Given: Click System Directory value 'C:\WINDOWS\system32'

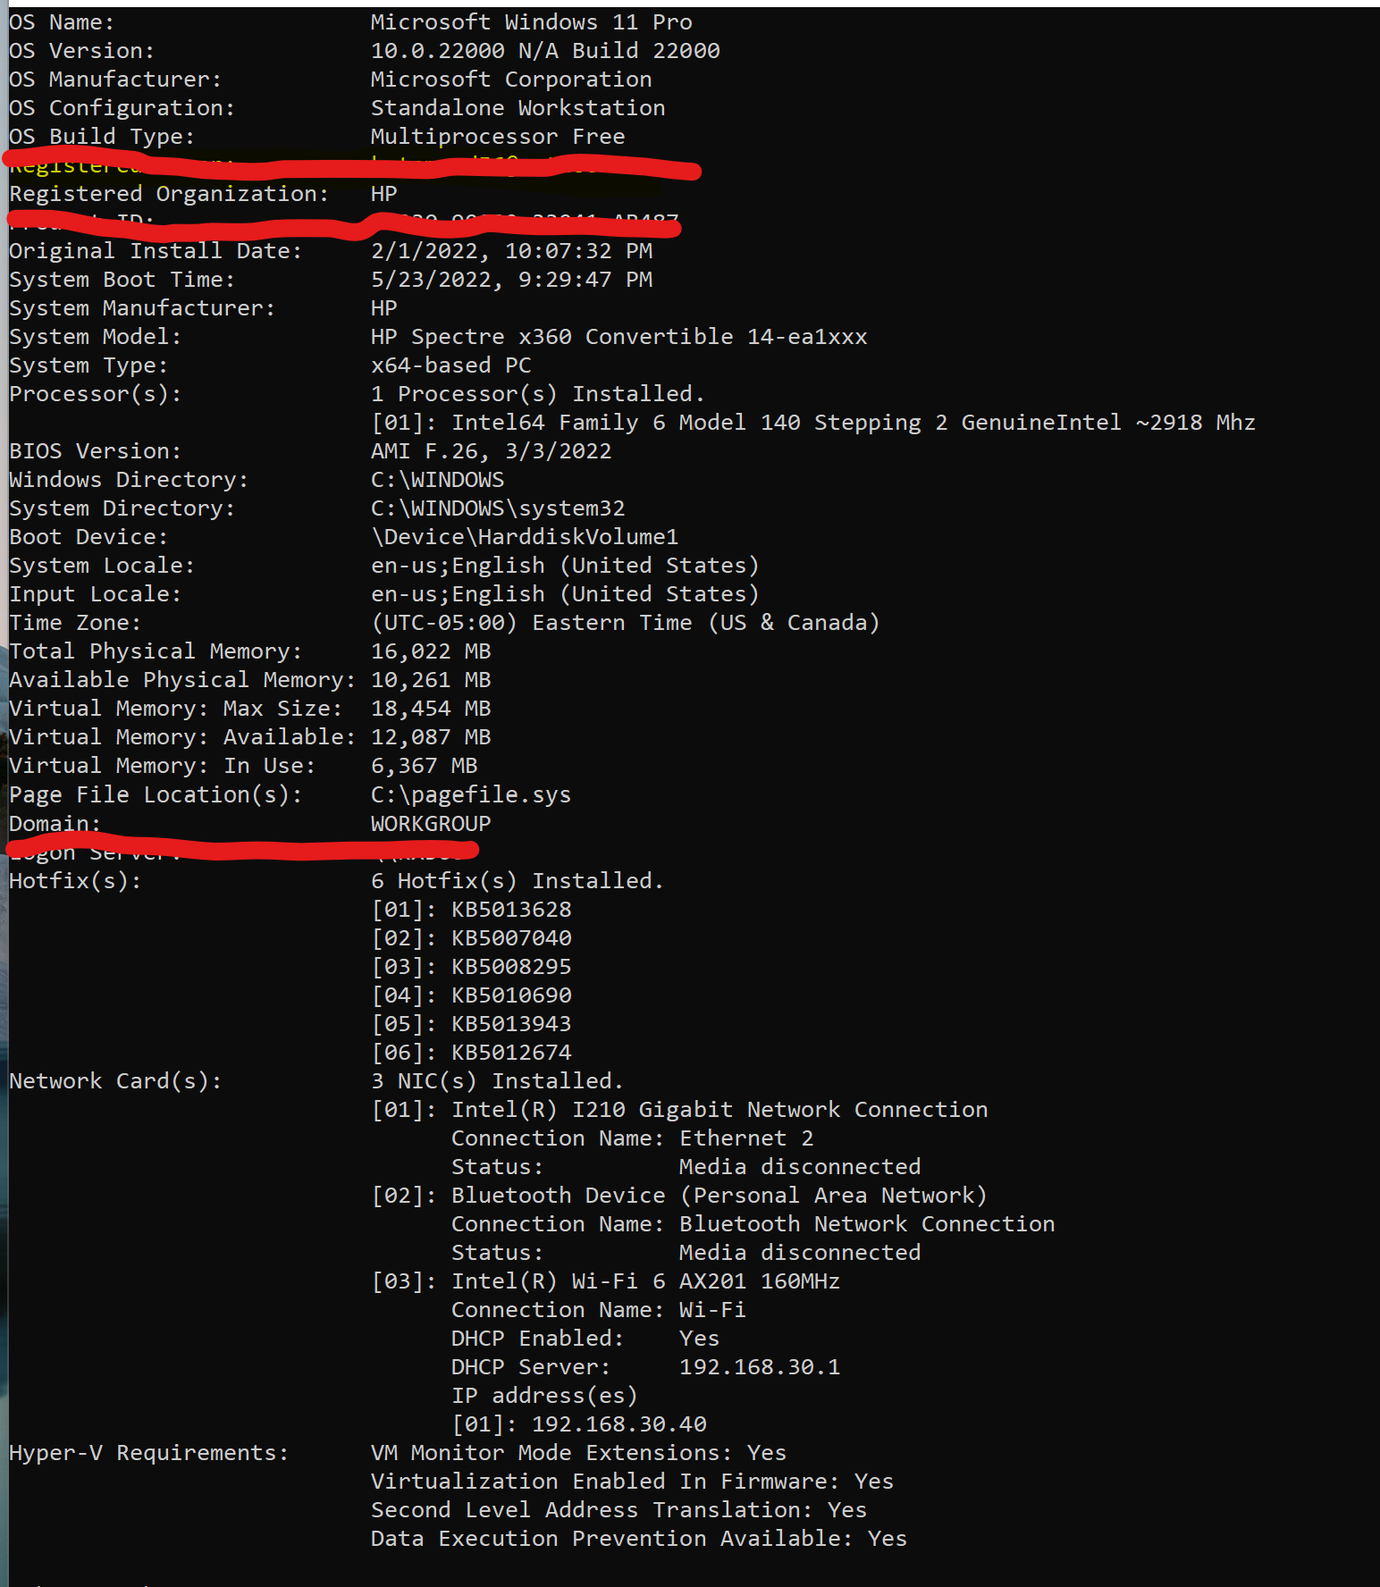Looking at the screenshot, I should 498,508.
